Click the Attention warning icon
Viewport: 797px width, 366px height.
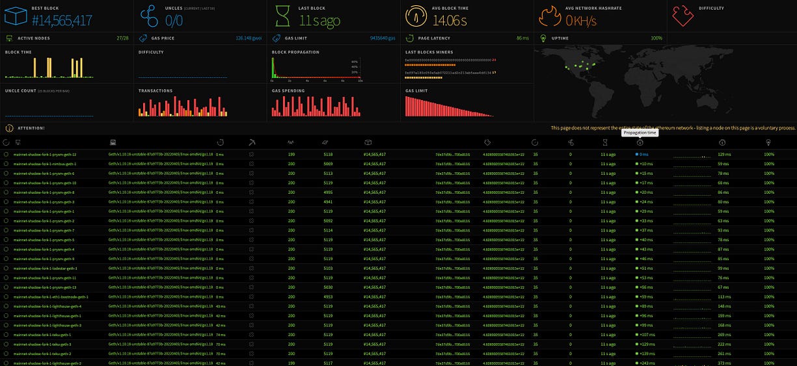[9, 128]
